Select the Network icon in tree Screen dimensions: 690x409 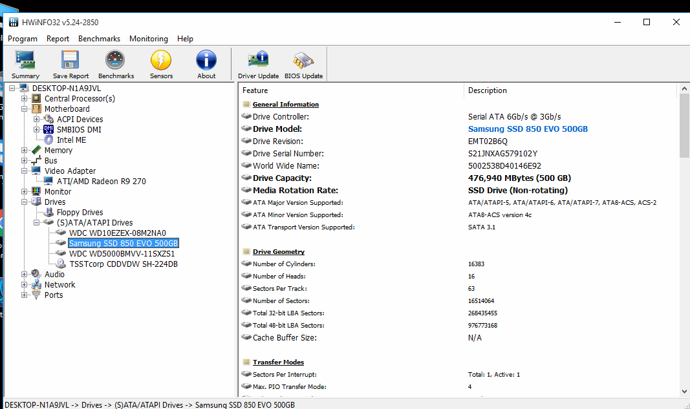pos(36,284)
